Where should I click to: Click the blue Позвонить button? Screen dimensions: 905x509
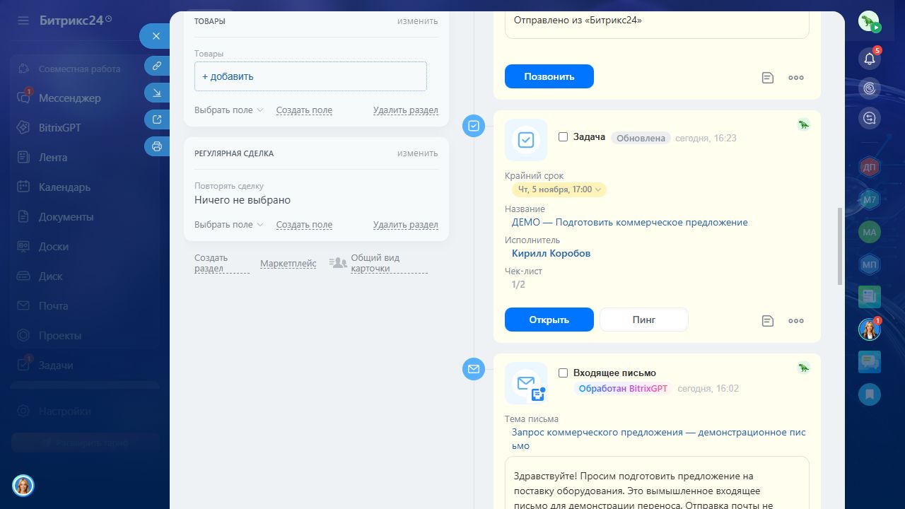[549, 76]
